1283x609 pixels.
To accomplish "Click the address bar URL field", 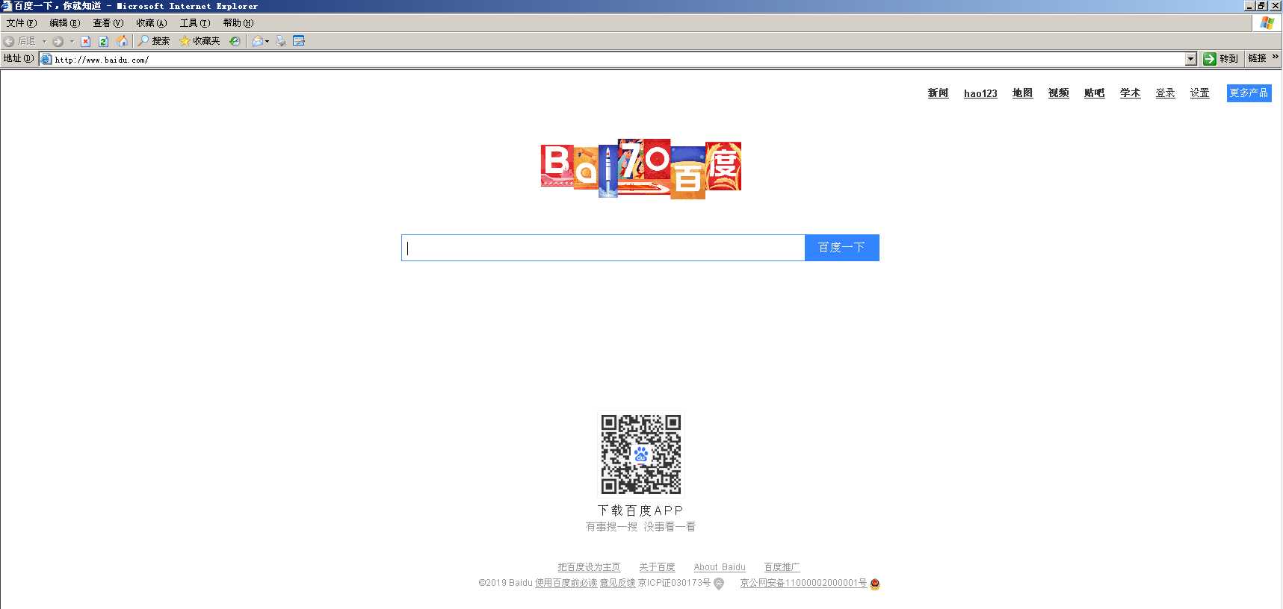I will [616, 59].
